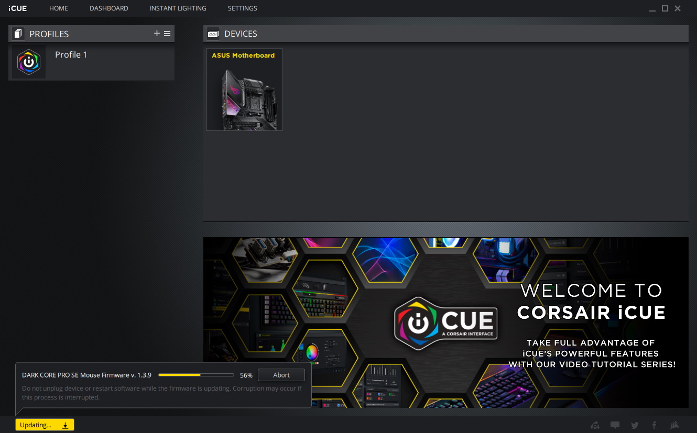
Task: Click the Profiles panel pages icon
Action: [x=18, y=34]
